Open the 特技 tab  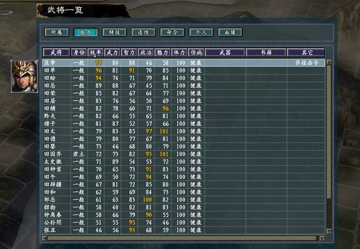(x=115, y=33)
